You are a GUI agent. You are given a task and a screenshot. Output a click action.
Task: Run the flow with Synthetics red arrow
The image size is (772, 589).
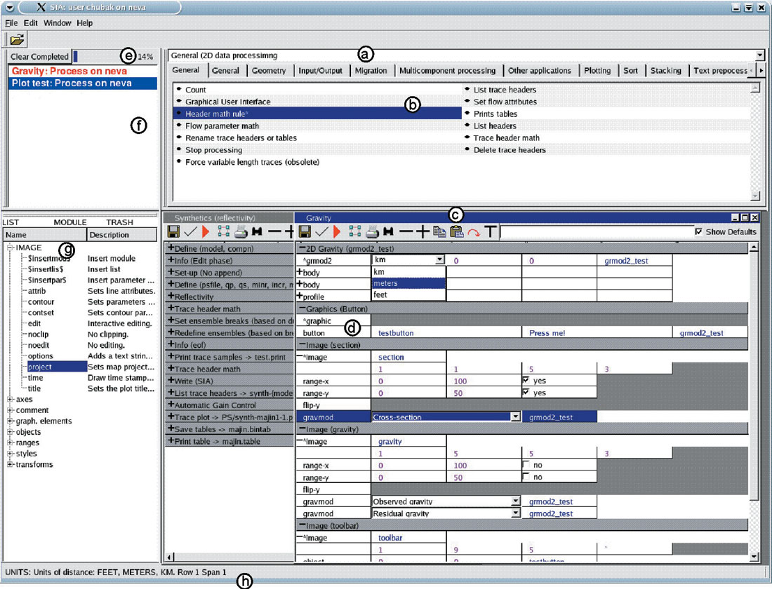click(206, 231)
